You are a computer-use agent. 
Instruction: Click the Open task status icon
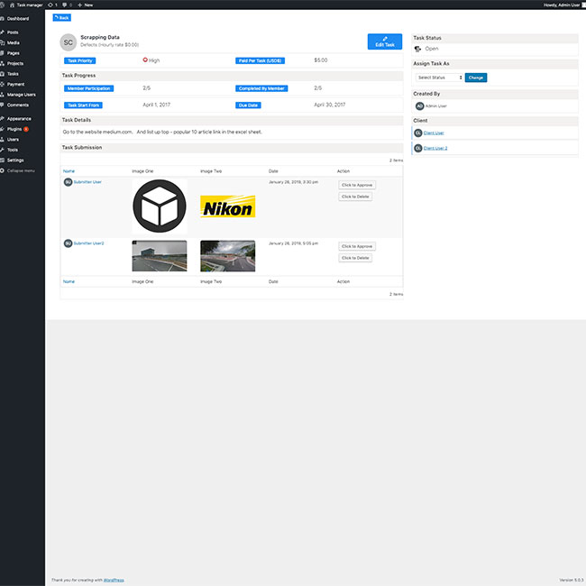pyautogui.click(x=418, y=49)
